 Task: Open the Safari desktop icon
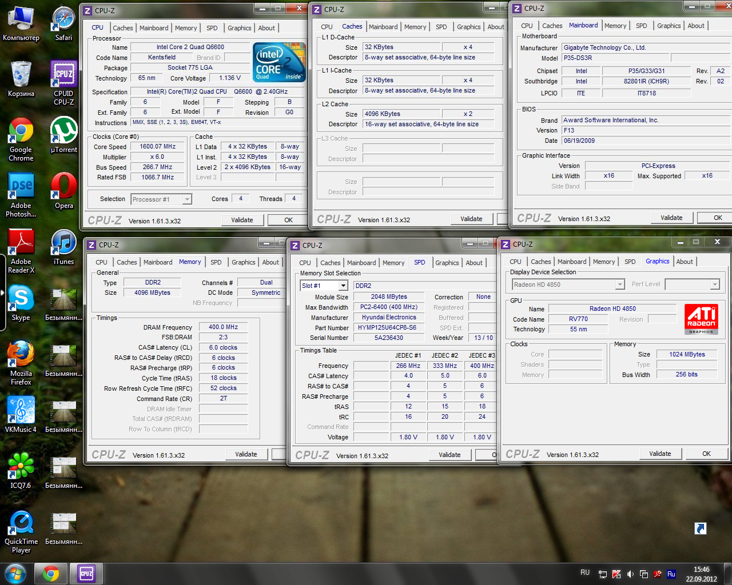63,24
